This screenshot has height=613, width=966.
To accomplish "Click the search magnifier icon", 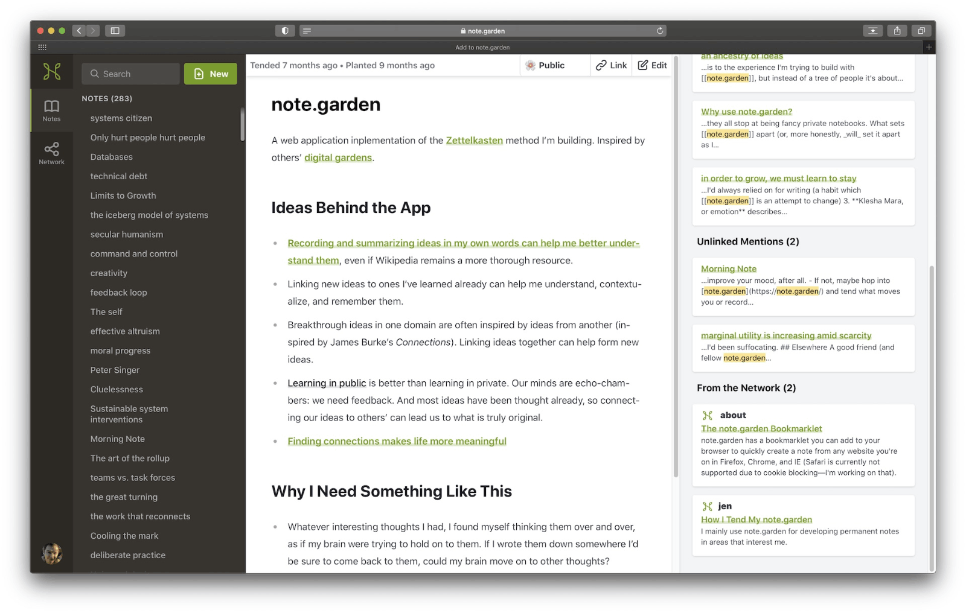I will coord(95,73).
